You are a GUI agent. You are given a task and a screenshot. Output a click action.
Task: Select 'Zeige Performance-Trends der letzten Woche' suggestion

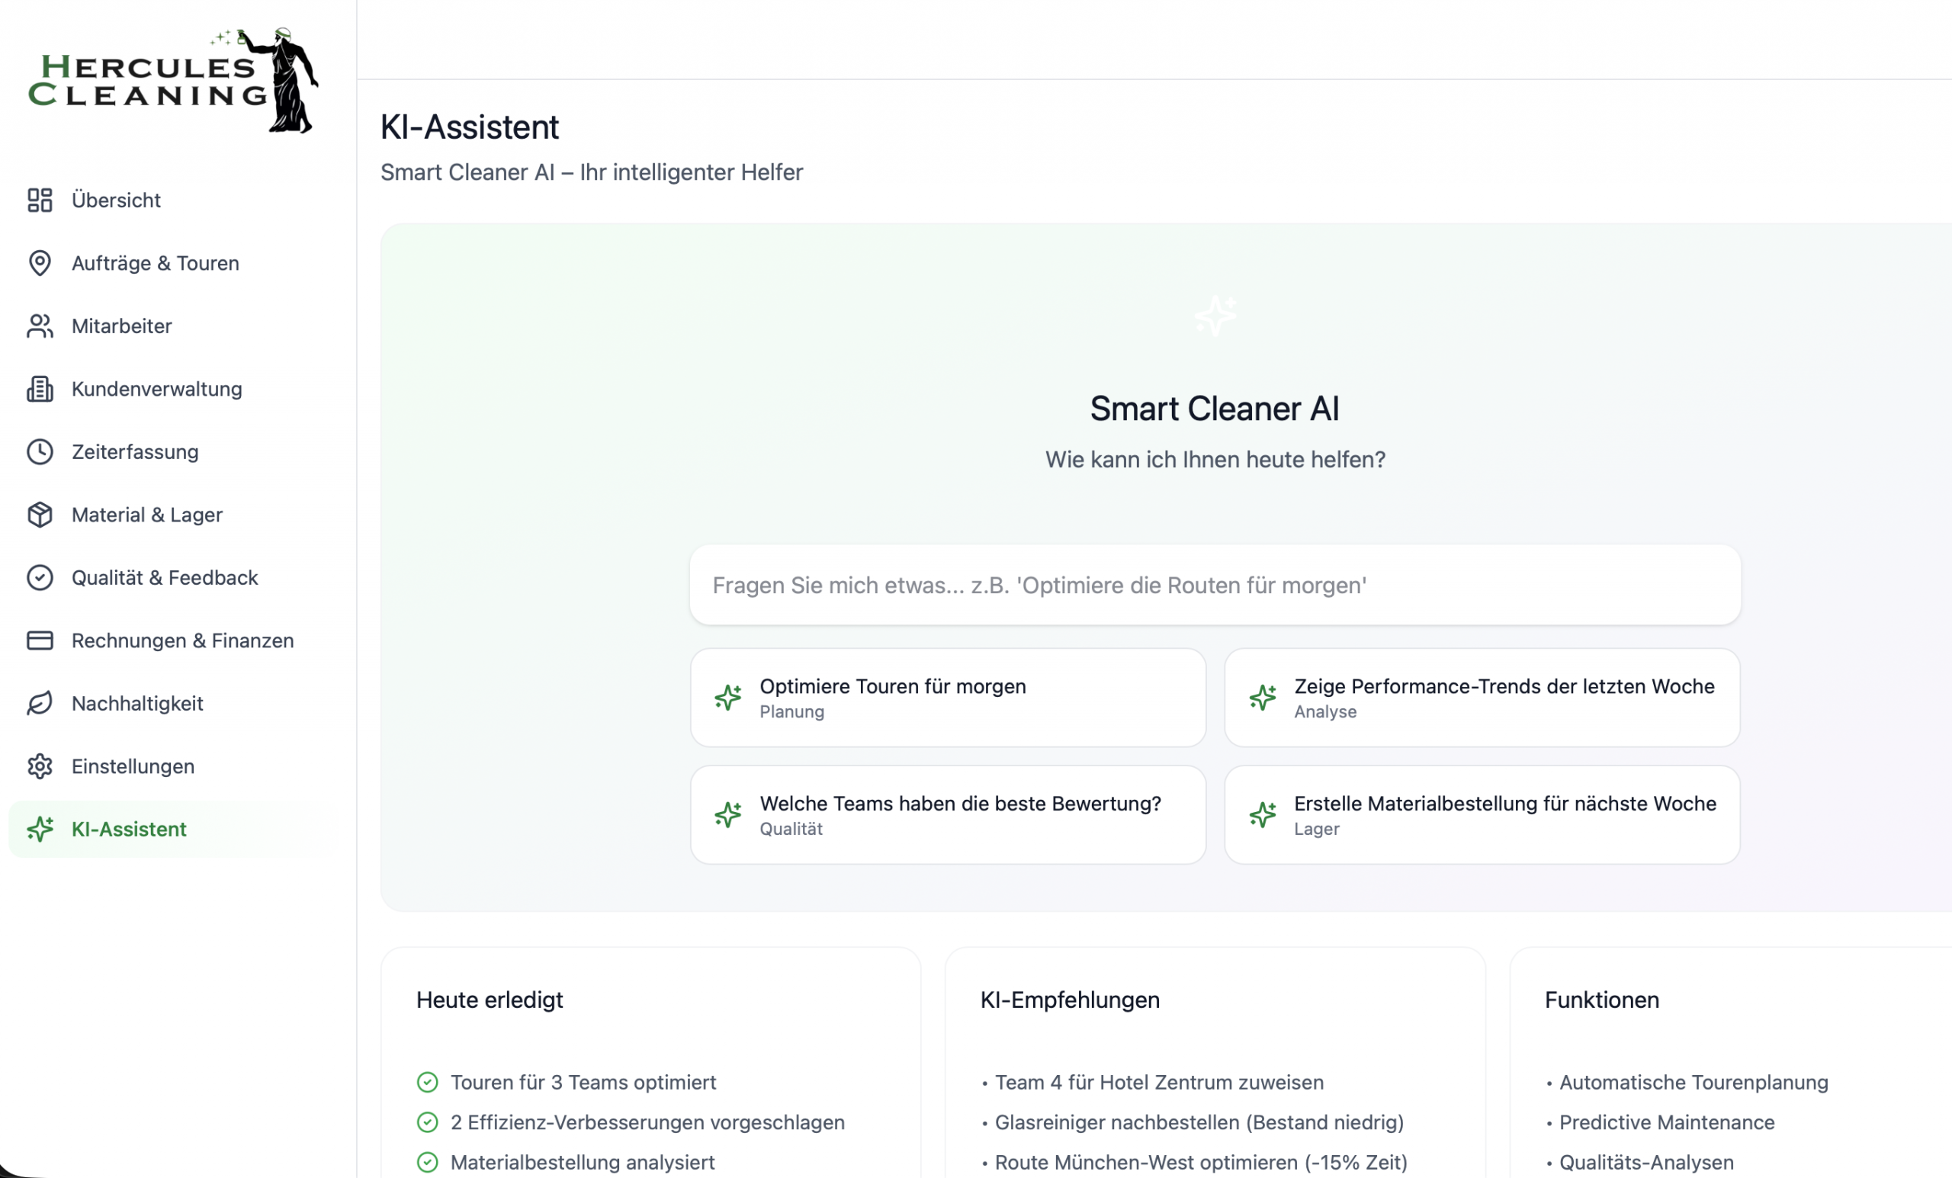[x=1482, y=697]
